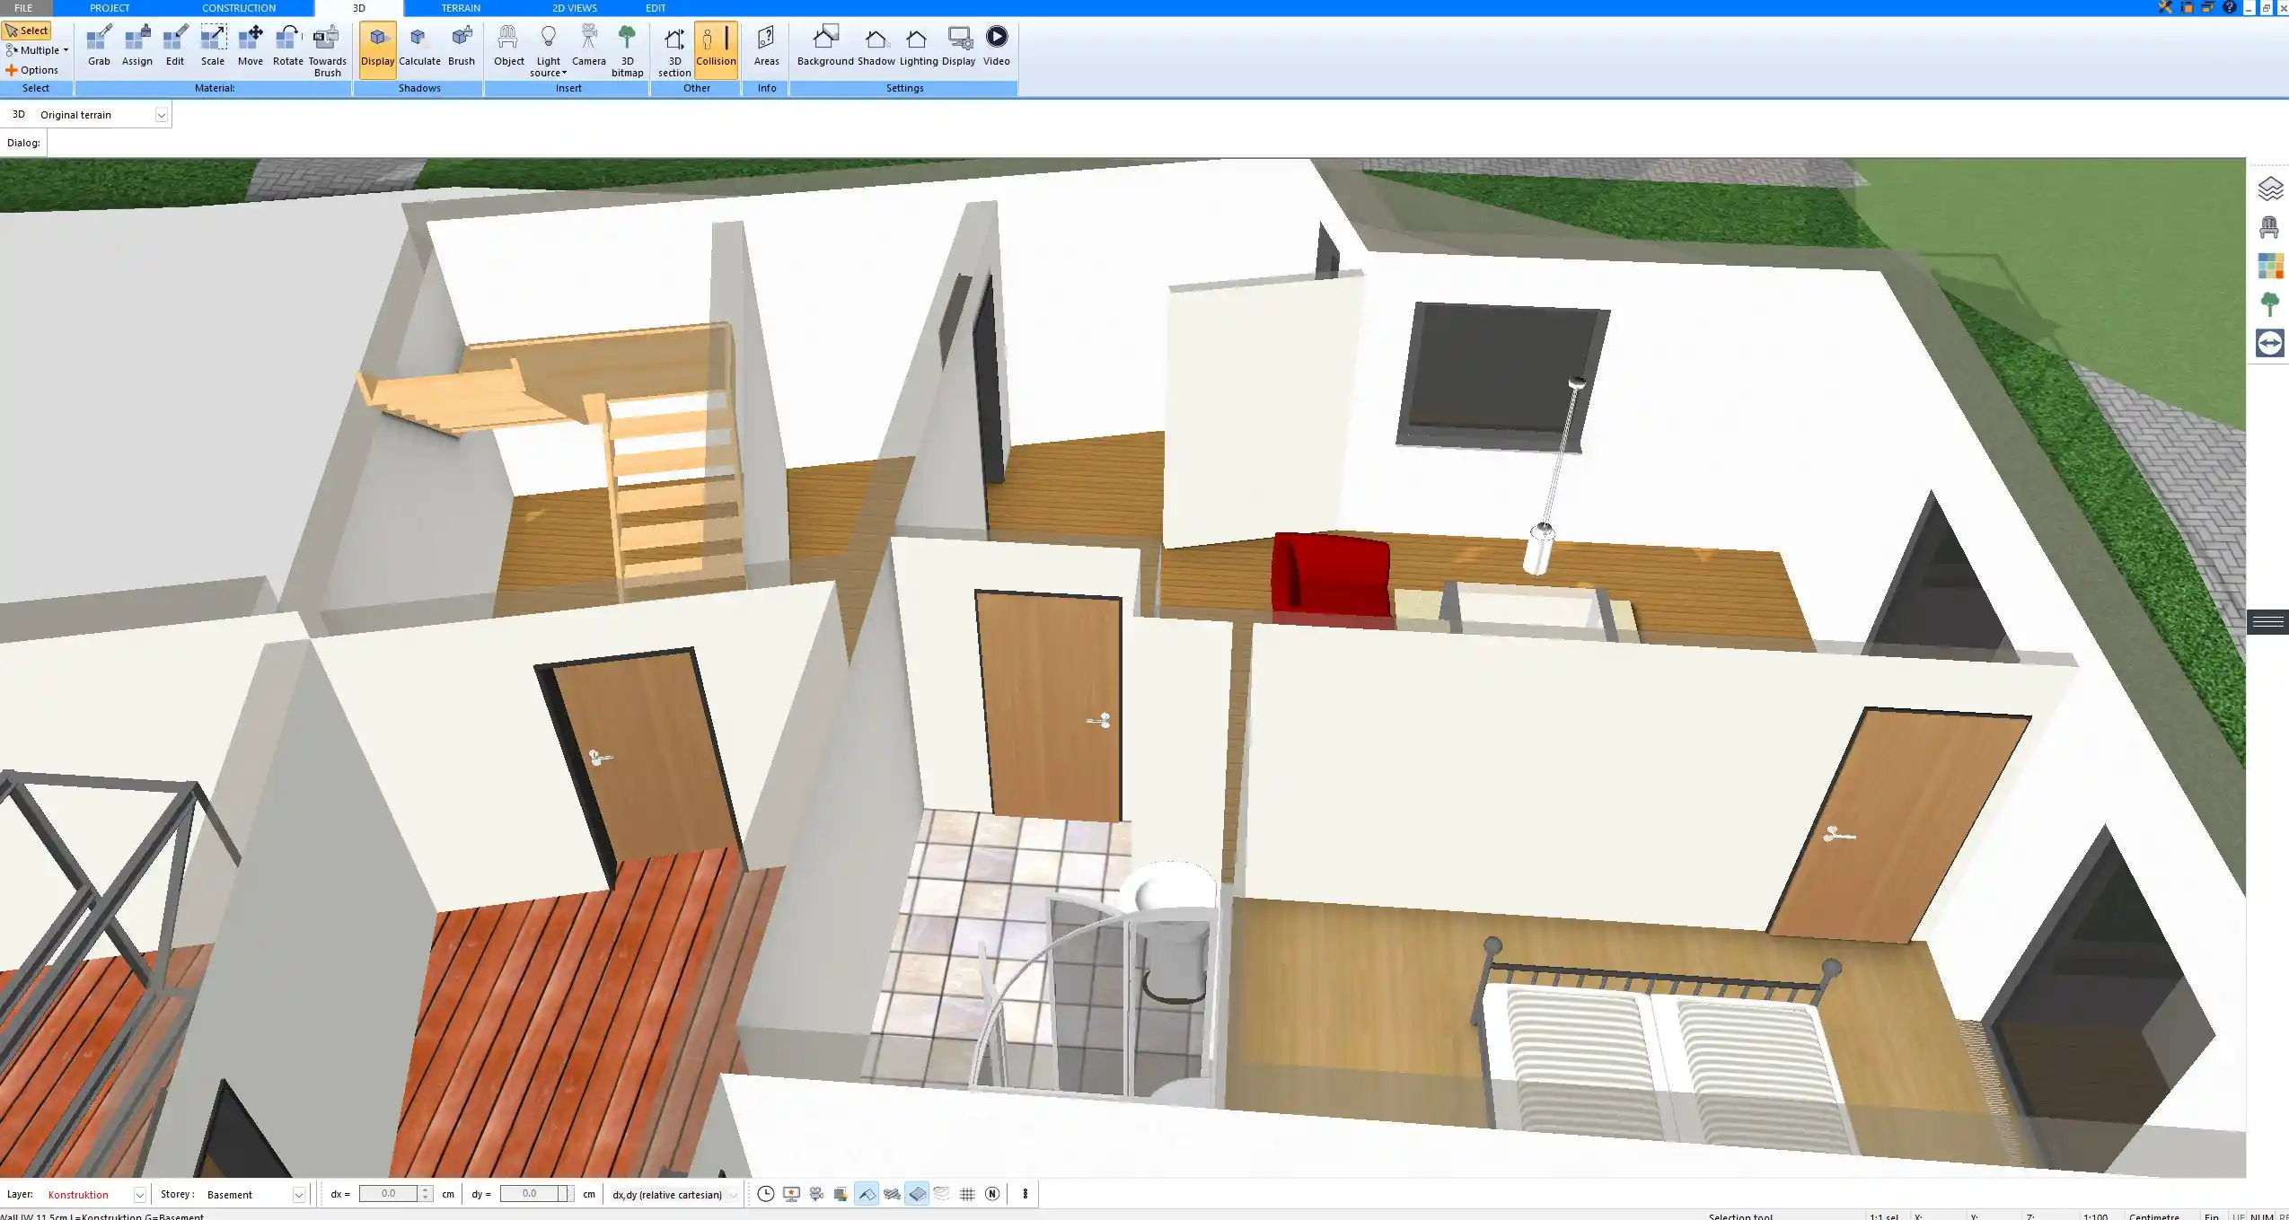This screenshot has height=1220, width=2289.
Task: Switch to the CONSTRUCTION ribbon tab
Action: (238, 8)
